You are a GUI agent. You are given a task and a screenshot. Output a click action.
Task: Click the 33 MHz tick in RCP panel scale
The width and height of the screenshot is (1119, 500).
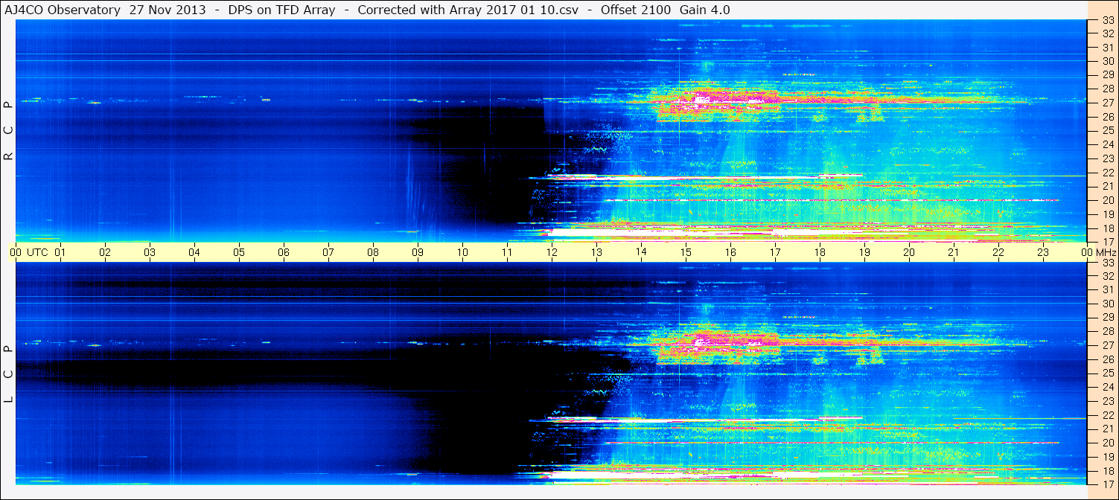1107,20
